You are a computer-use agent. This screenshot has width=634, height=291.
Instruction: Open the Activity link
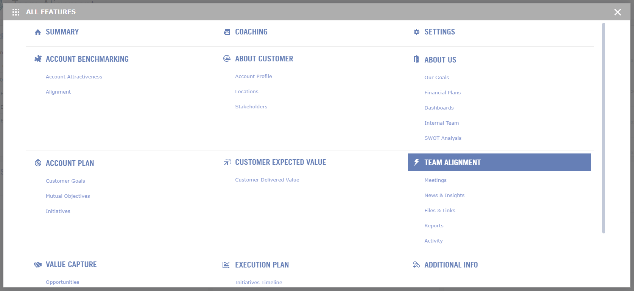tap(433, 241)
